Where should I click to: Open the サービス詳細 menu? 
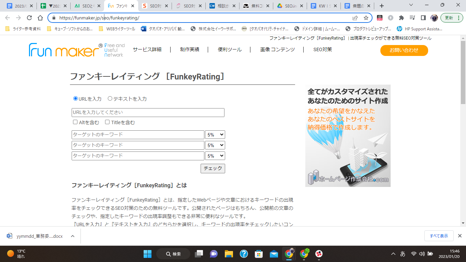pyautogui.click(x=147, y=49)
